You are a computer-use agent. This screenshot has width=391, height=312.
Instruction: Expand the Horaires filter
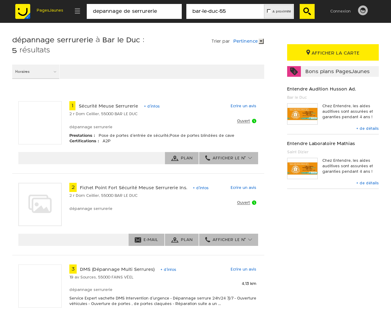point(36,72)
